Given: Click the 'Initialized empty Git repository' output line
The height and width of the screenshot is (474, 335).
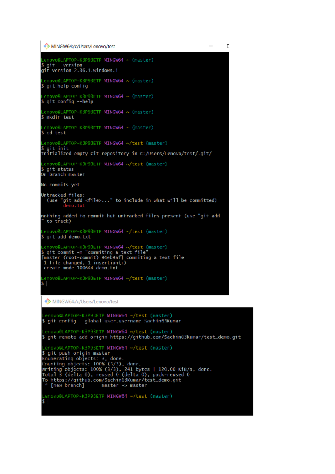Looking at the screenshot, I should pos(126,153).
